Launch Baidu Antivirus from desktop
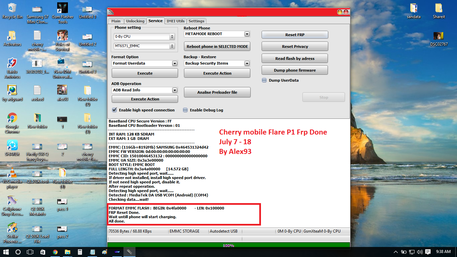The width and height of the screenshot is (457, 257). 12,68
